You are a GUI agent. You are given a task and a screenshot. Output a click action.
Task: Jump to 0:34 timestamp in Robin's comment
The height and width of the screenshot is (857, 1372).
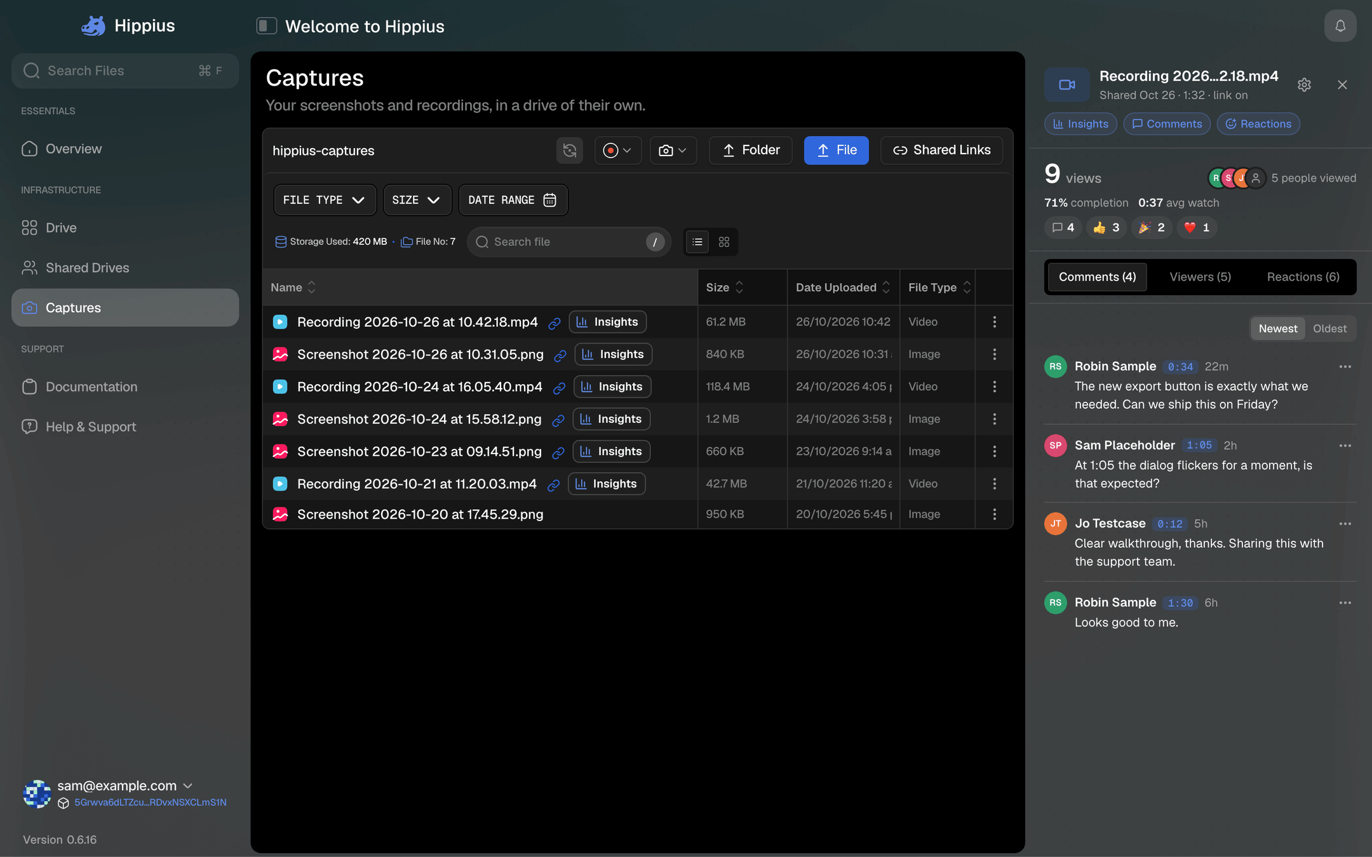(x=1180, y=367)
